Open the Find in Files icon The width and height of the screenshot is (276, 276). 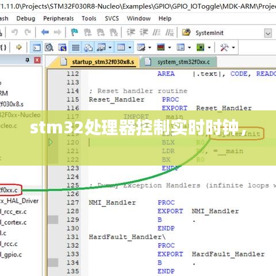[x=186, y=32]
